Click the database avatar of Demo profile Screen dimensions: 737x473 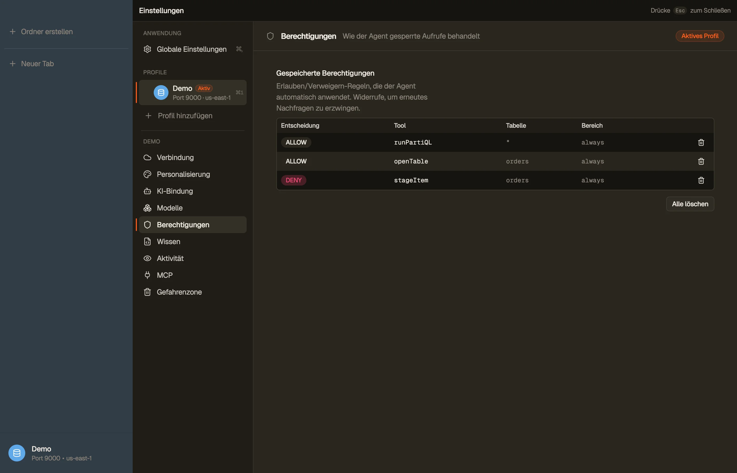(x=161, y=92)
